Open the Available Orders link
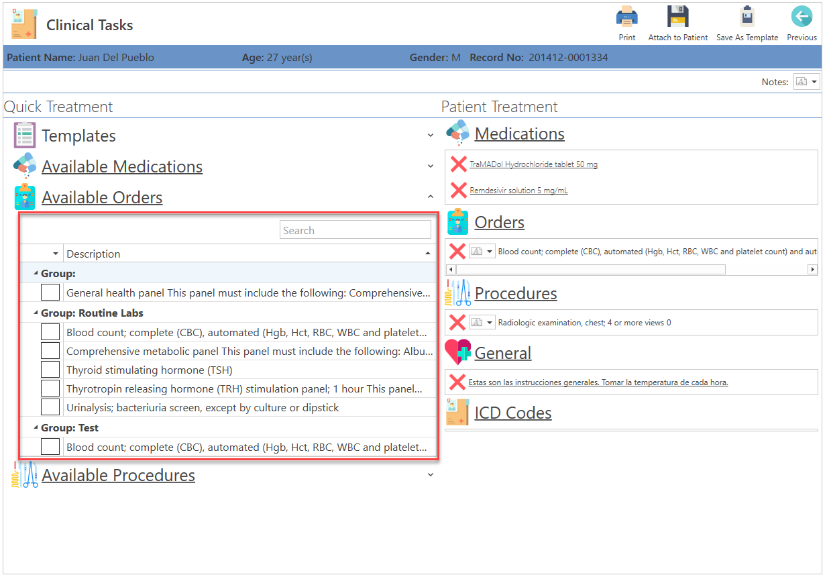Screen dimensions: 827x577 tap(102, 197)
